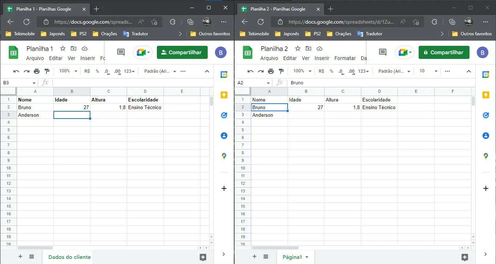Open Tekimobile bookmark in left browser
Image resolution: width=496 pixels, height=264 pixels.
pyautogui.click(x=20, y=34)
